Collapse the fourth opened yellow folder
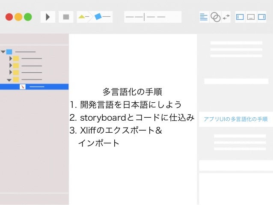The height and width of the screenshot is (205, 273). 9,80
